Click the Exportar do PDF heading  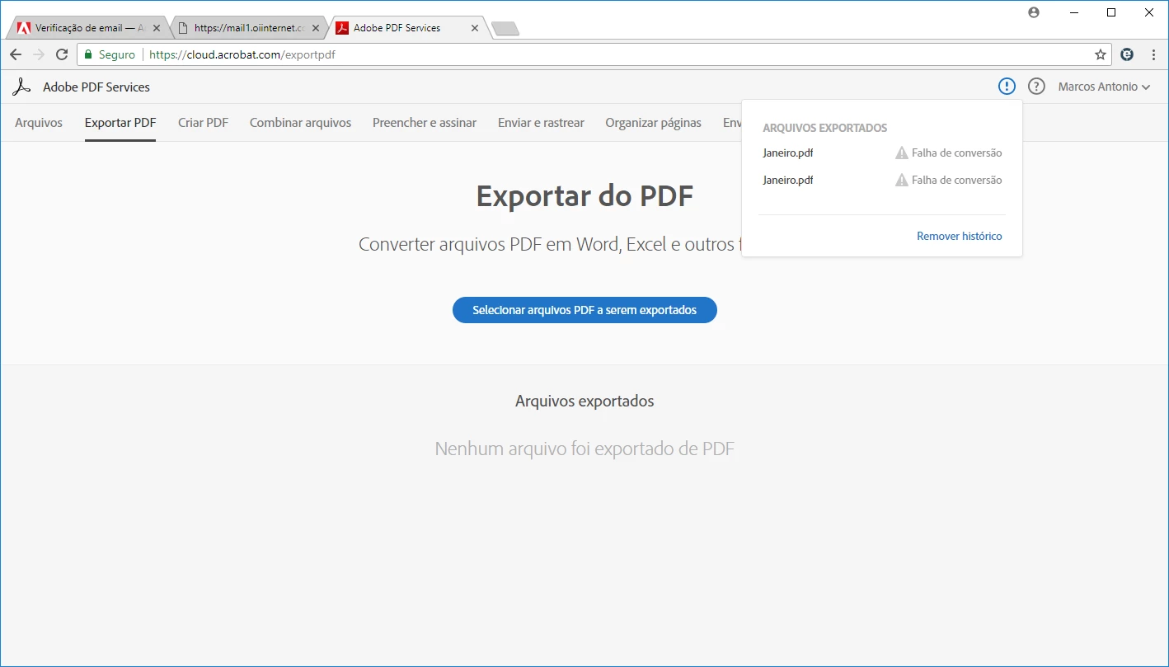click(x=584, y=196)
